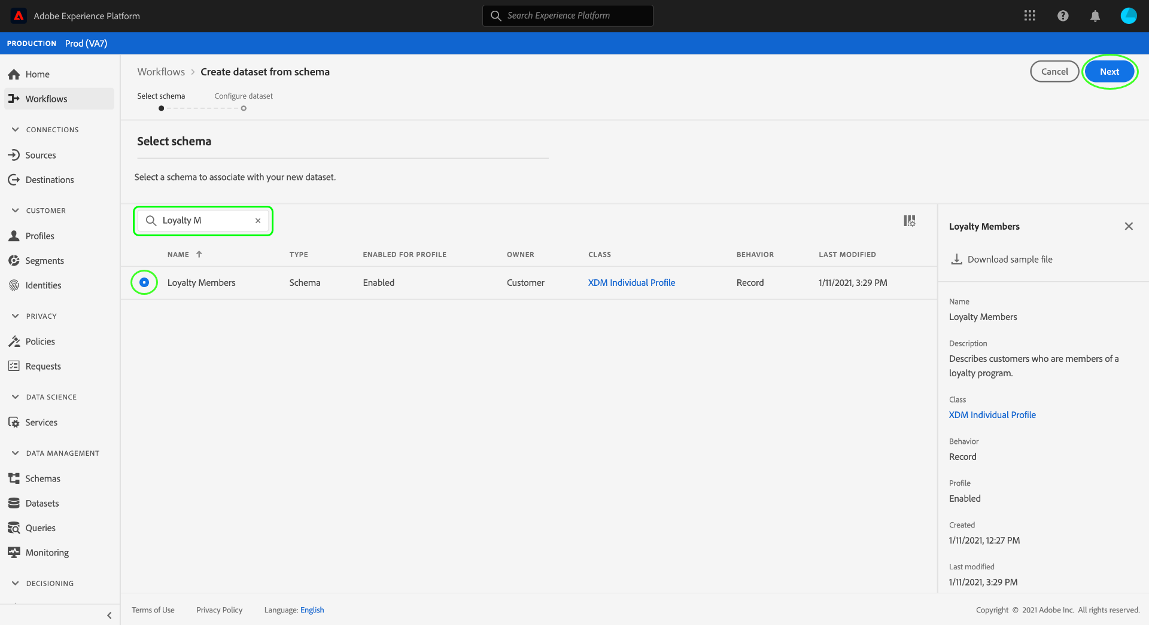The image size is (1149, 625).
Task: Focus the schema search field
Action: (x=203, y=221)
